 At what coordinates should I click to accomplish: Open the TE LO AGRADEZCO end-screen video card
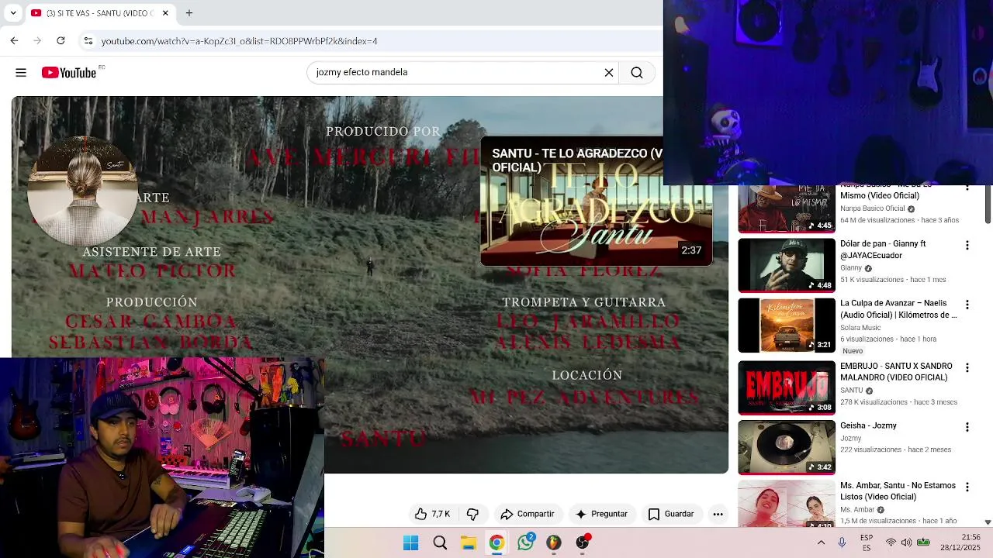pos(596,201)
